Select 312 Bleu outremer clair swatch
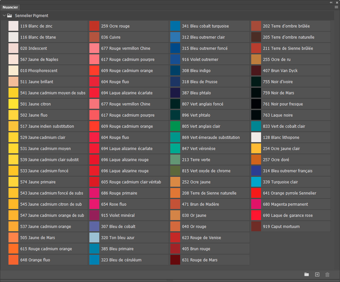Screen dimensions: 340x282 tap(210, 37)
